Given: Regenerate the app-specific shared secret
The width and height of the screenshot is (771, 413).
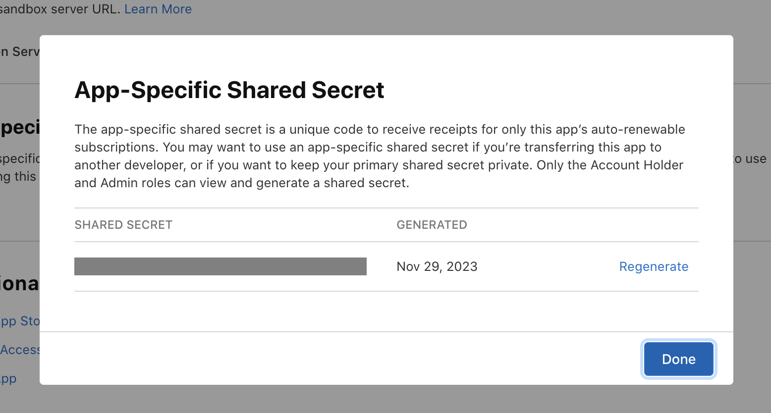Looking at the screenshot, I should point(654,266).
